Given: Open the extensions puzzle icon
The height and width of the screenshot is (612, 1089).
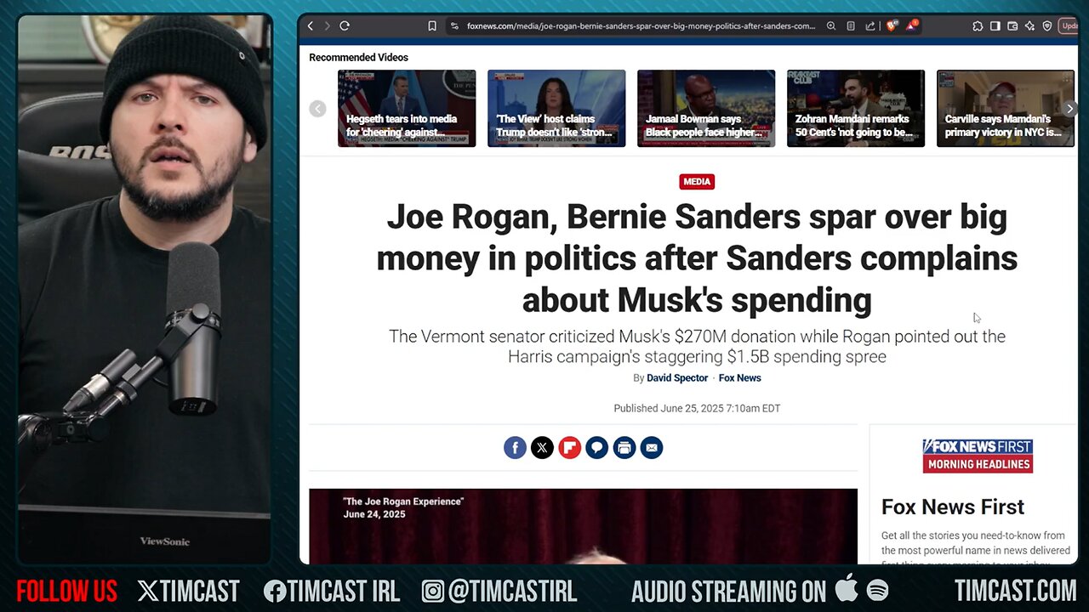Looking at the screenshot, I should [978, 26].
